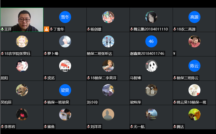Click the name label 刘小玲
Image resolution: width=216 pixels, height=134 pixels.
92,102
